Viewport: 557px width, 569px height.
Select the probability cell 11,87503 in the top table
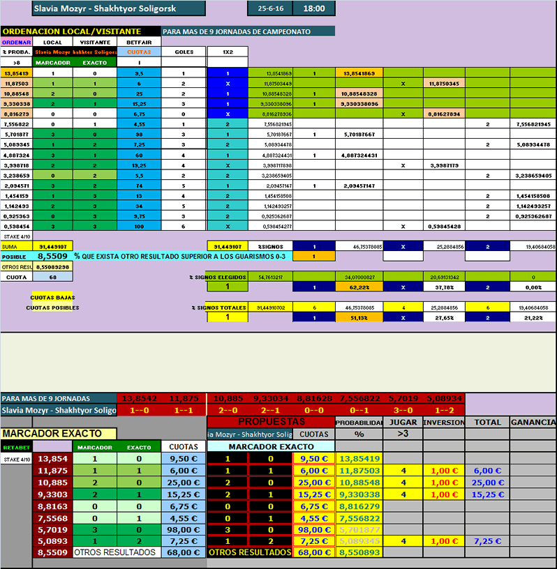click(16, 84)
